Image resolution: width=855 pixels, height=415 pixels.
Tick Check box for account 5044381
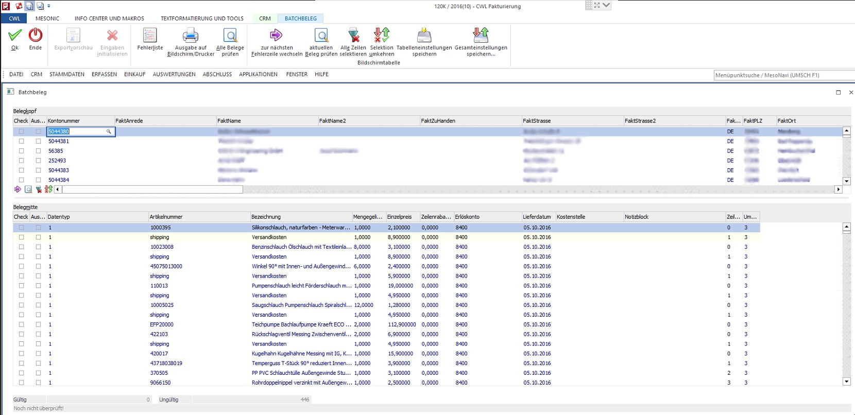click(x=21, y=141)
